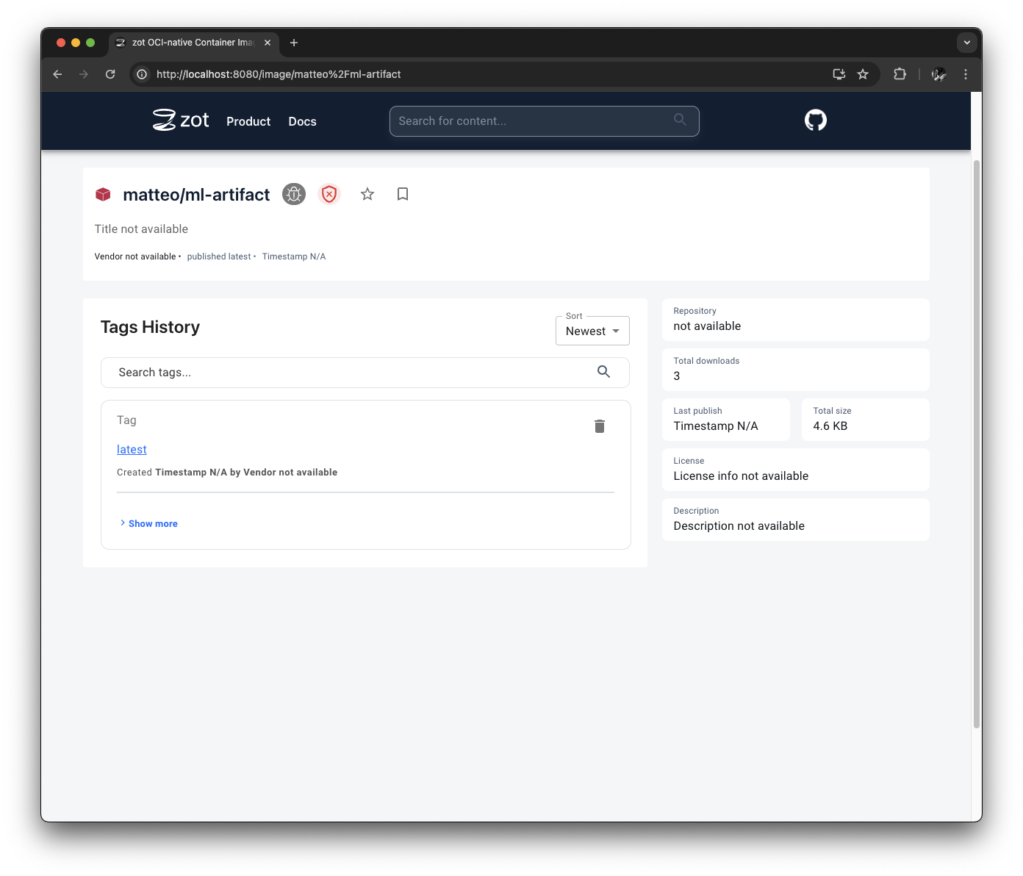Click the zot logo in header
The height and width of the screenshot is (876, 1023).
[x=181, y=121]
